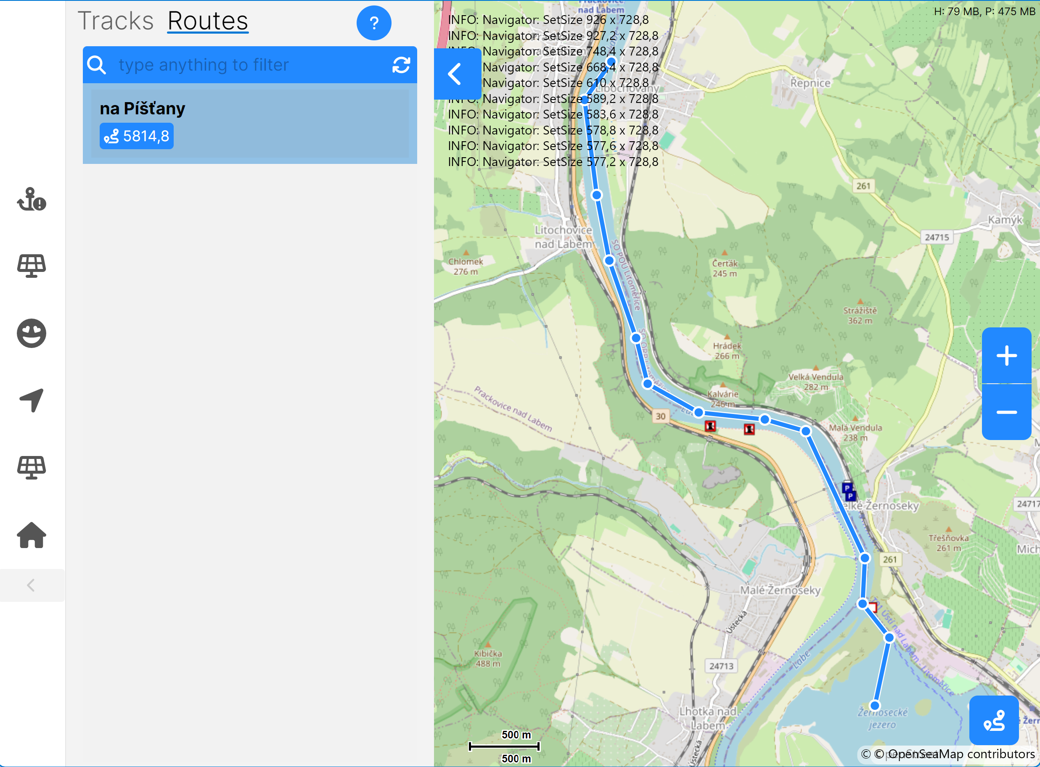
Task: Click the Malá Vendula 238 m label
Action: (856, 432)
